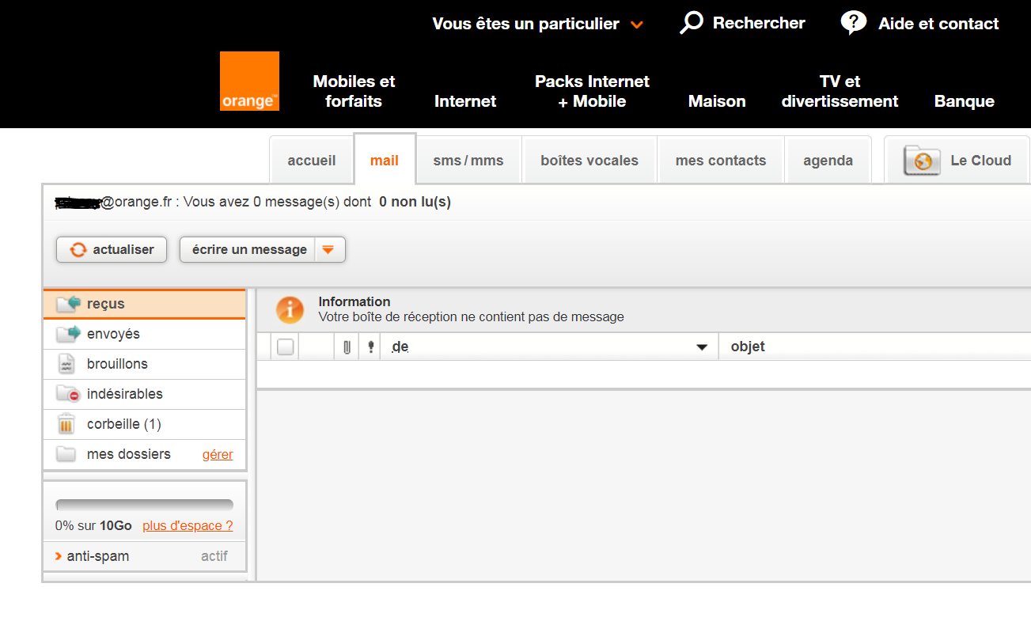The width and height of the screenshot is (1031, 625).
Task: Open Aide et contact help icon
Action: coord(853,22)
